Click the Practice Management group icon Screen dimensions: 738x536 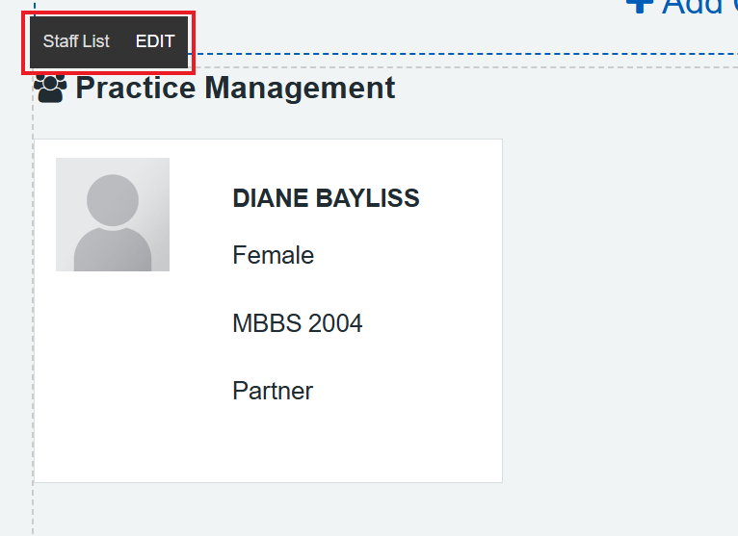coord(50,89)
